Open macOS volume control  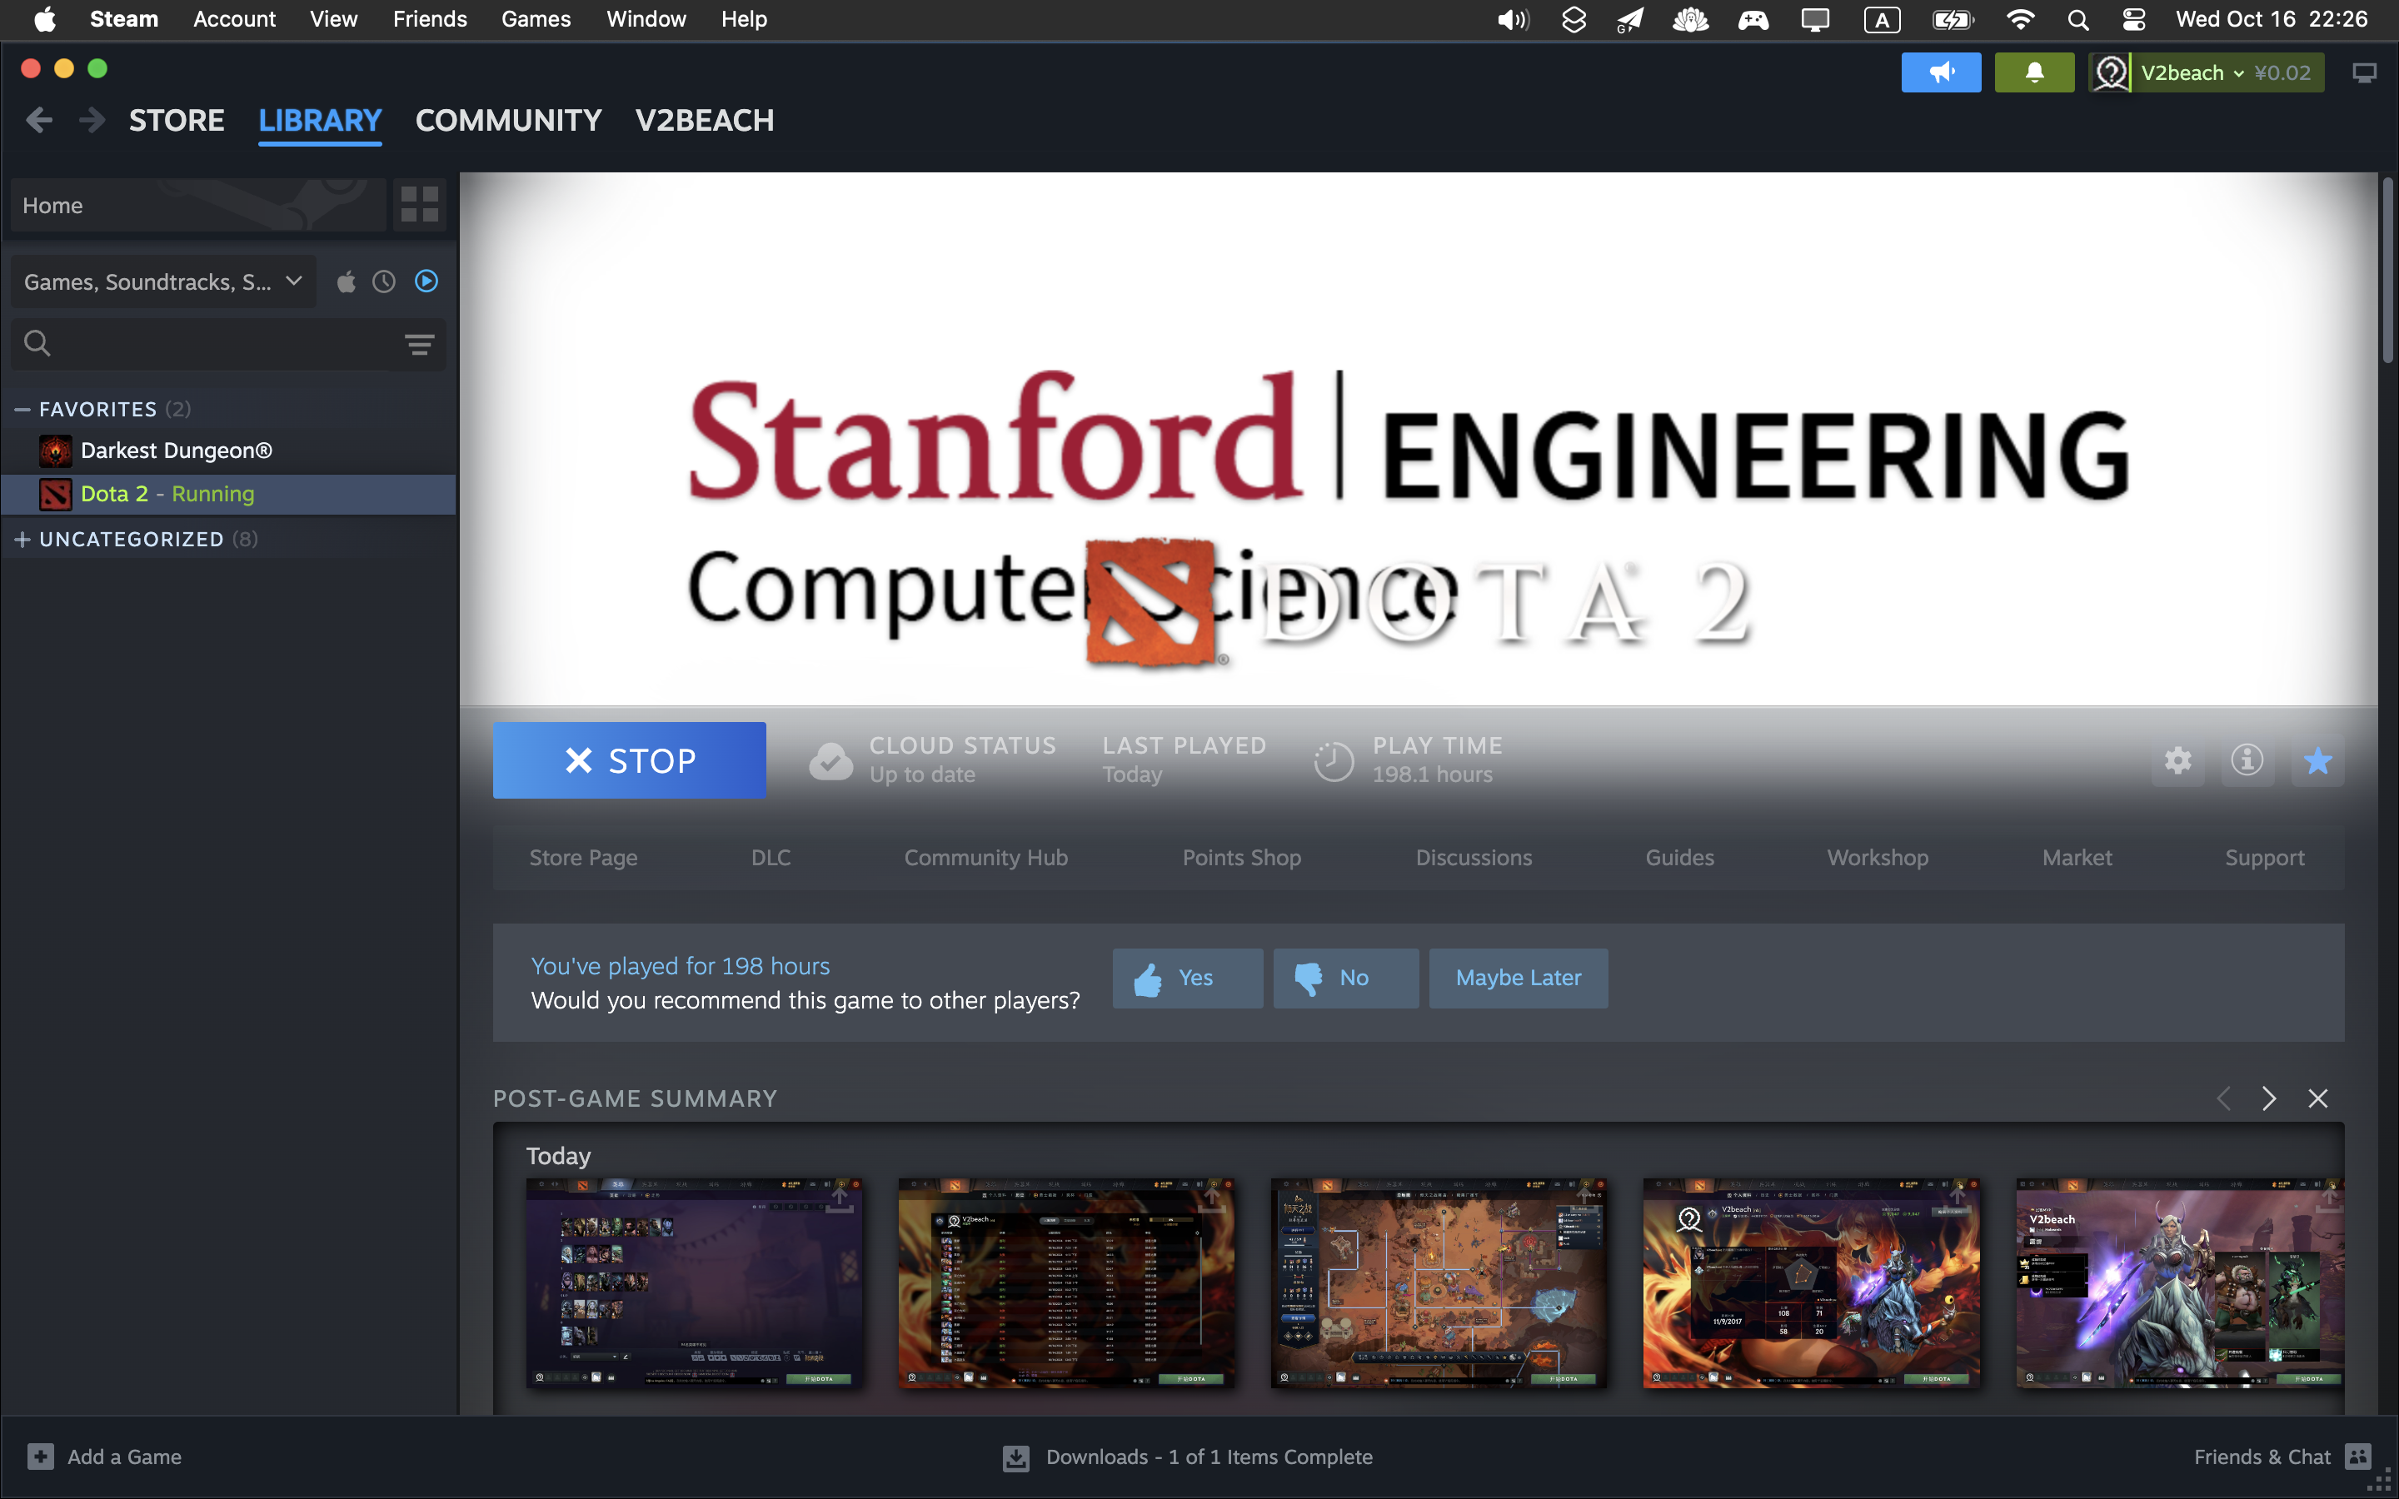pos(1512,19)
